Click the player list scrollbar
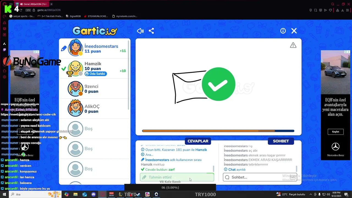The width and height of the screenshot is (352, 198). point(128,76)
